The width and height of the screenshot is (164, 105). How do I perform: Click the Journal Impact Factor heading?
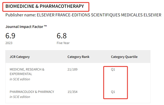pos(26,27)
